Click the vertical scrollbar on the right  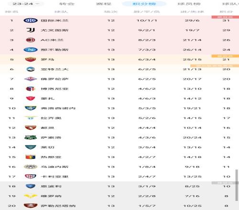pos(237,185)
